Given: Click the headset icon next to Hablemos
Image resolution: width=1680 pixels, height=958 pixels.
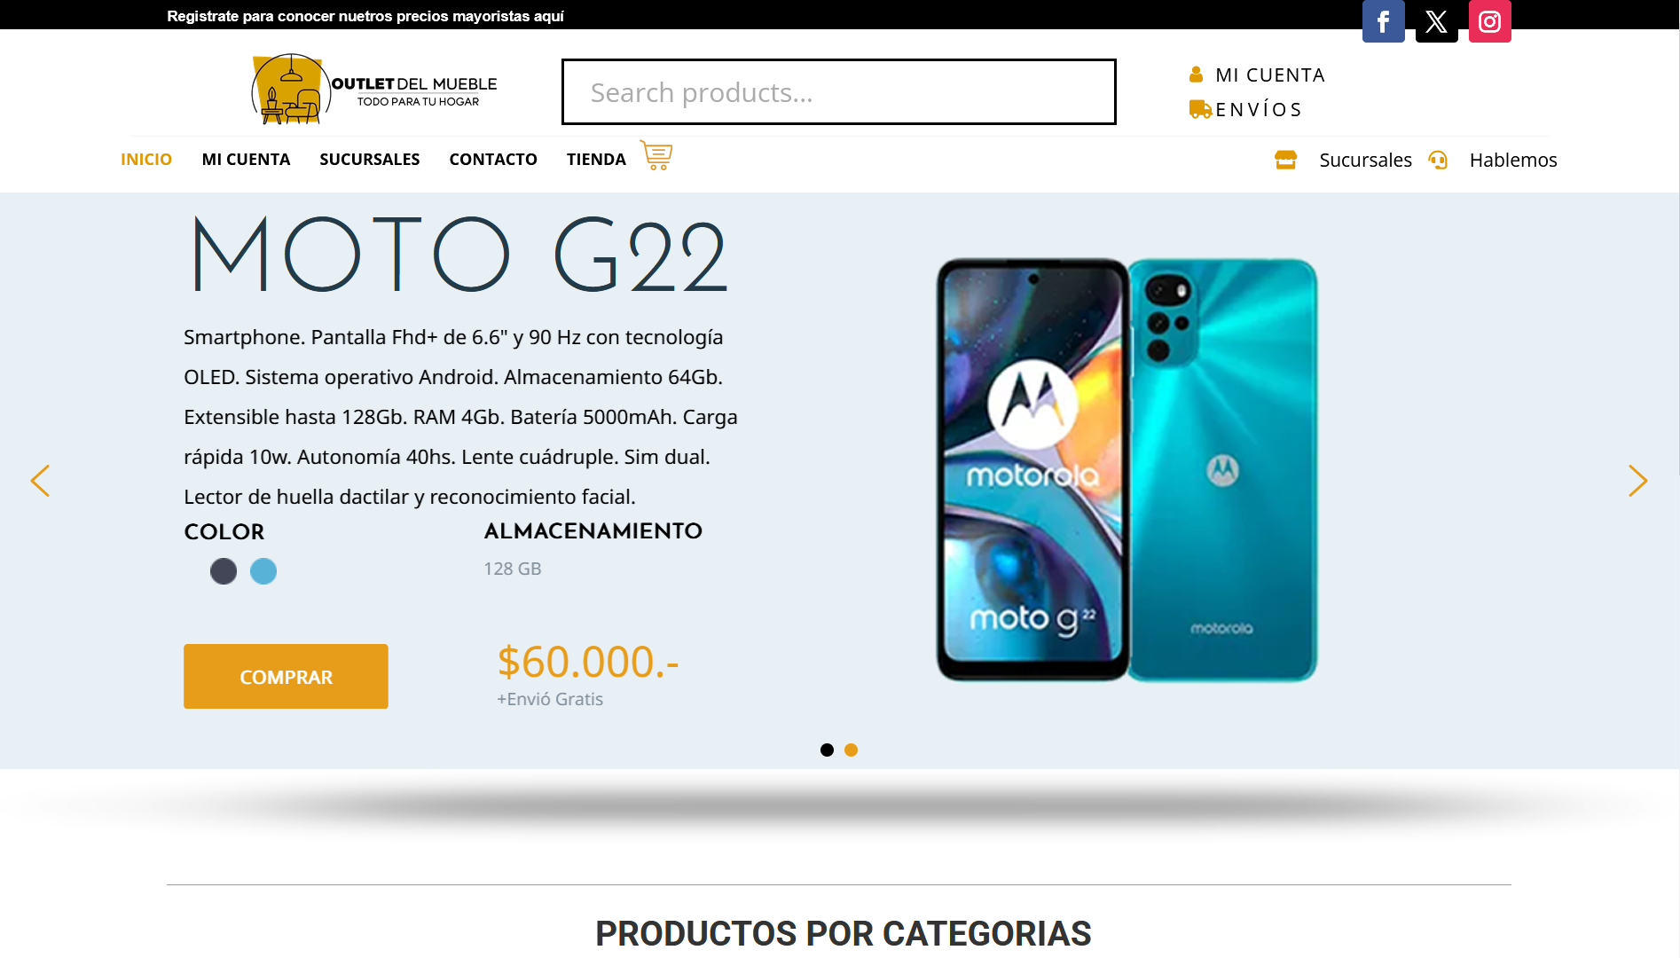Looking at the screenshot, I should point(1438,160).
